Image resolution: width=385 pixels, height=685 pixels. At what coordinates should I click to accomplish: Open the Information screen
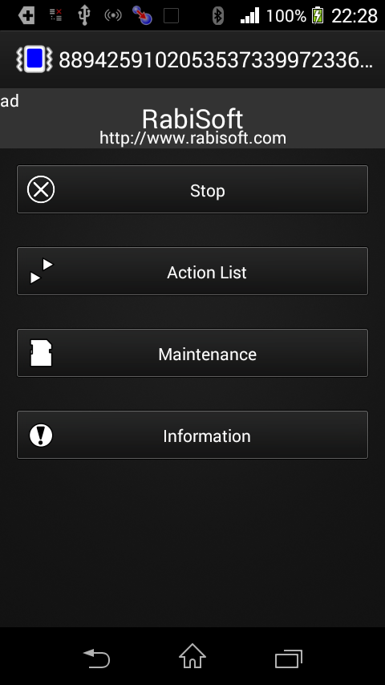(192, 435)
